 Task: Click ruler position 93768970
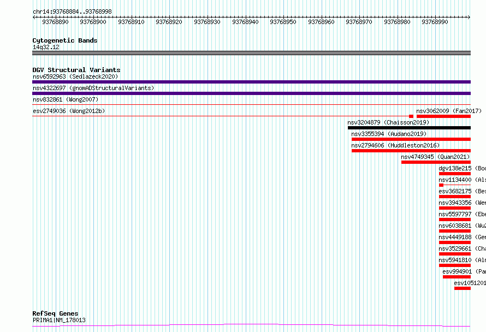(x=359, y=22)
